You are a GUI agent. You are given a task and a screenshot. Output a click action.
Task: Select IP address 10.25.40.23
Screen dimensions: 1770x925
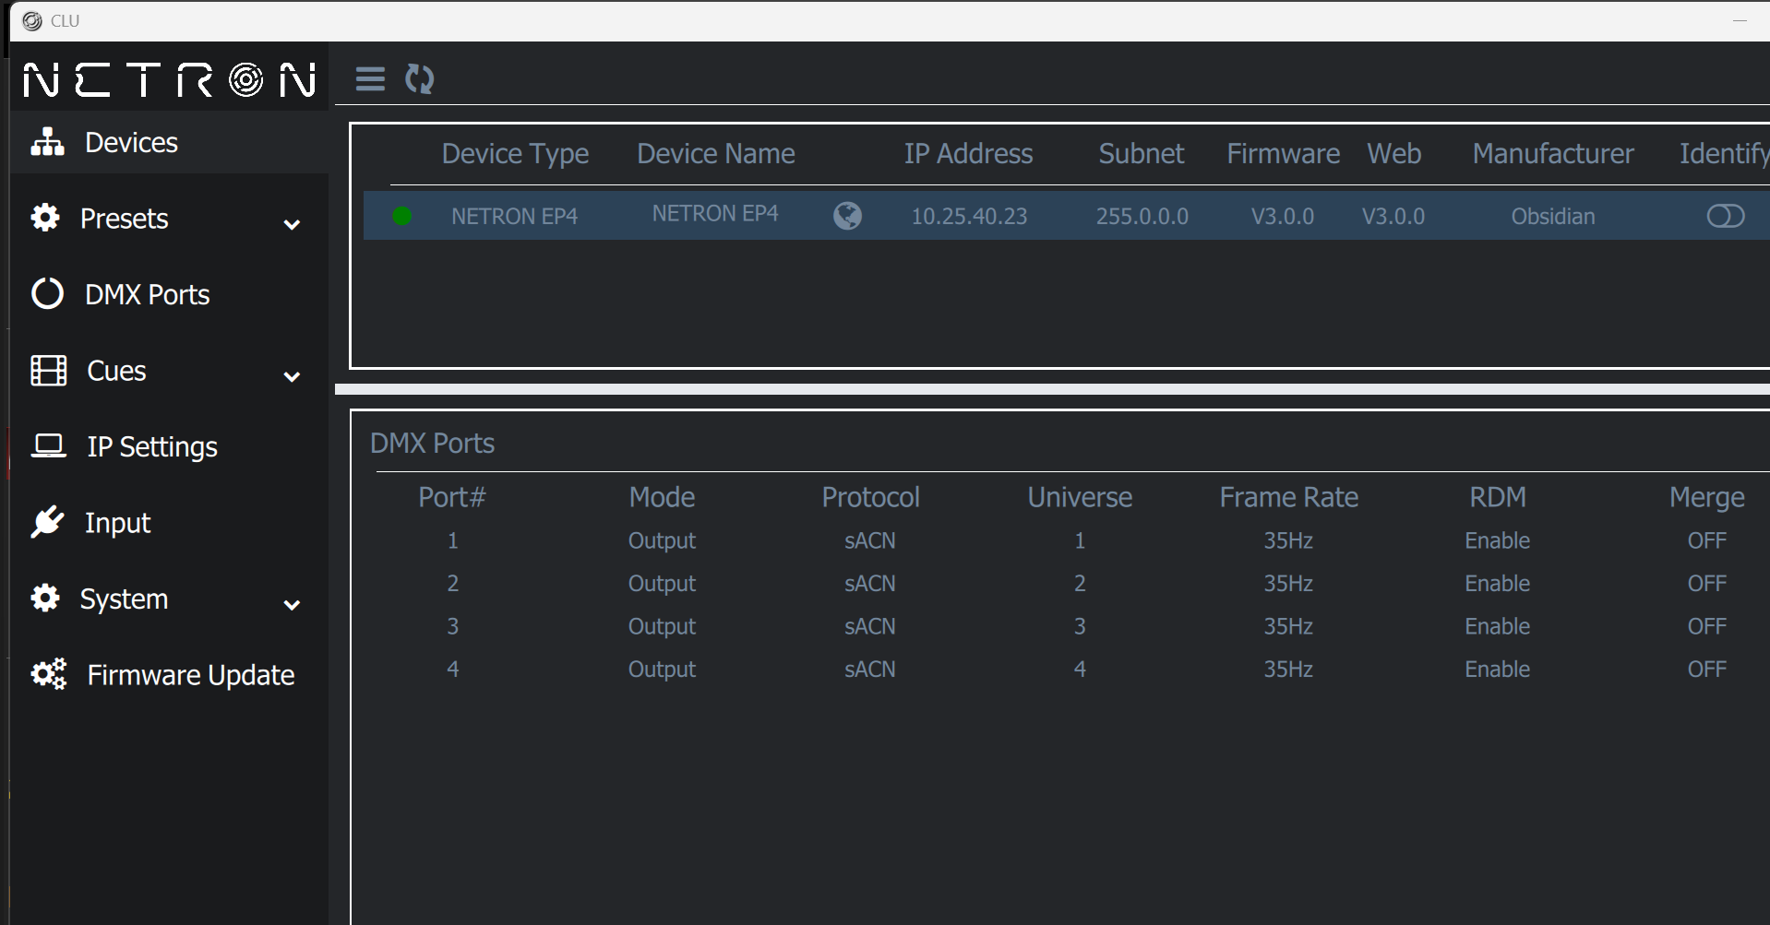[x=969, y=216]
